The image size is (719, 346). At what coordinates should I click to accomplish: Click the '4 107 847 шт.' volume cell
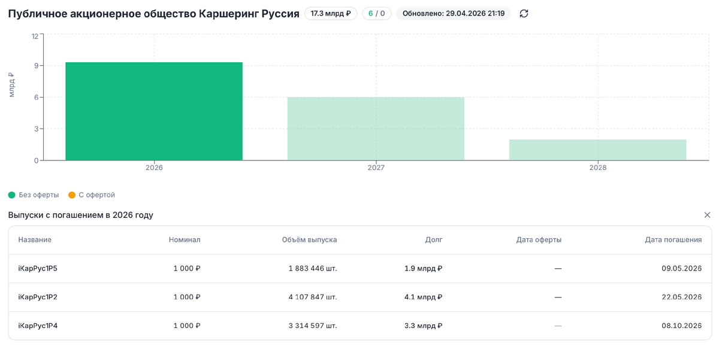click(313, 298)
